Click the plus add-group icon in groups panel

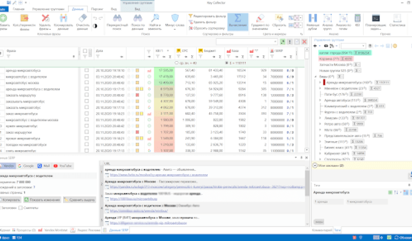point(315,46)
